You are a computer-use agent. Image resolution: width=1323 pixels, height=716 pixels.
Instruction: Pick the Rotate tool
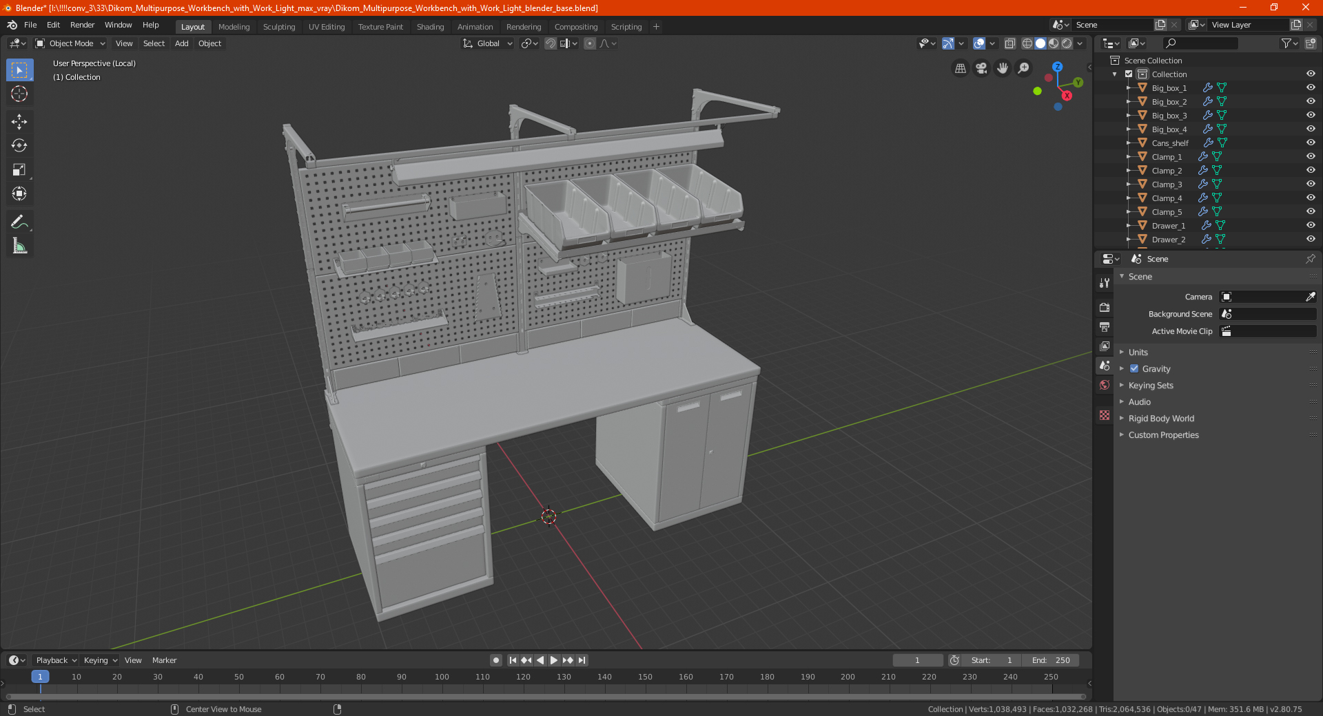click(x=19, y=146)
